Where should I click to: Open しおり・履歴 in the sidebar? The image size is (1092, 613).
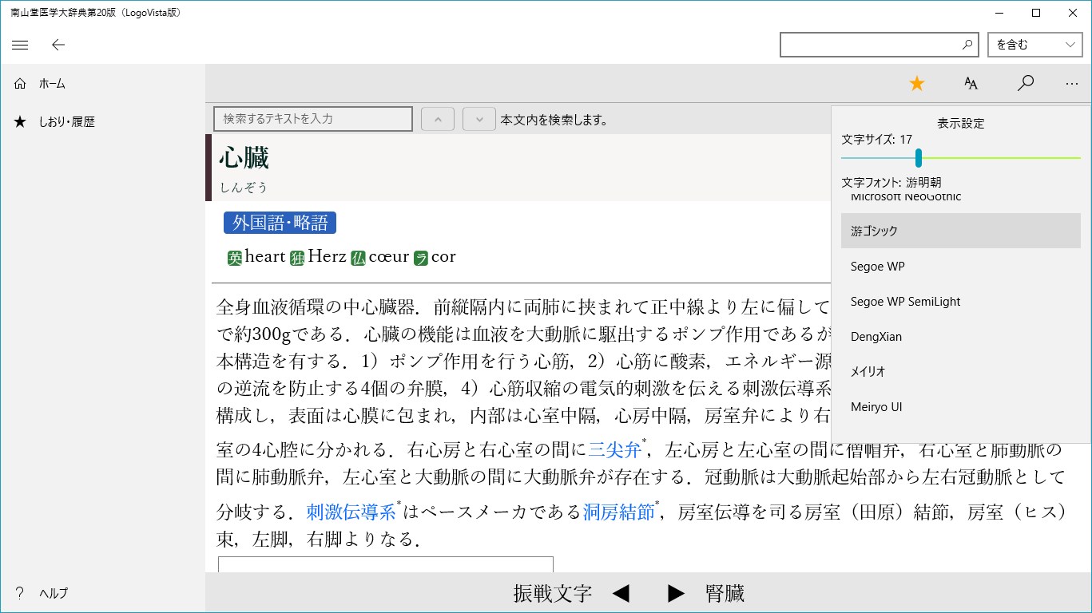coord(102,122)
